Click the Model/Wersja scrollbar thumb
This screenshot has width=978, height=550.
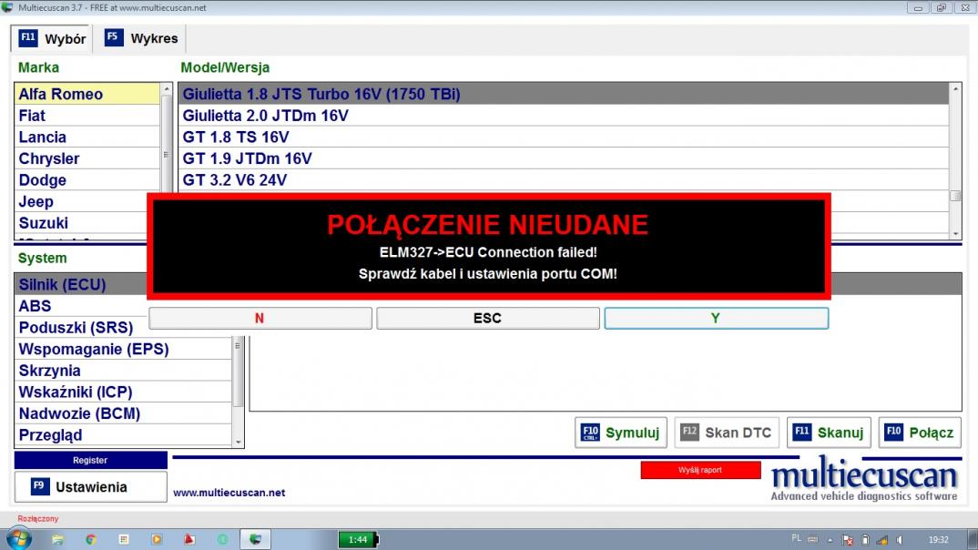(955, 196)
